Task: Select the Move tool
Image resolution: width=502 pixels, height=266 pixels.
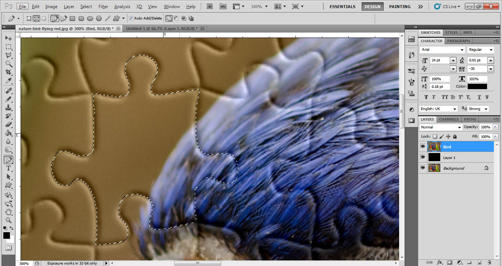Action: pos(8,38)
